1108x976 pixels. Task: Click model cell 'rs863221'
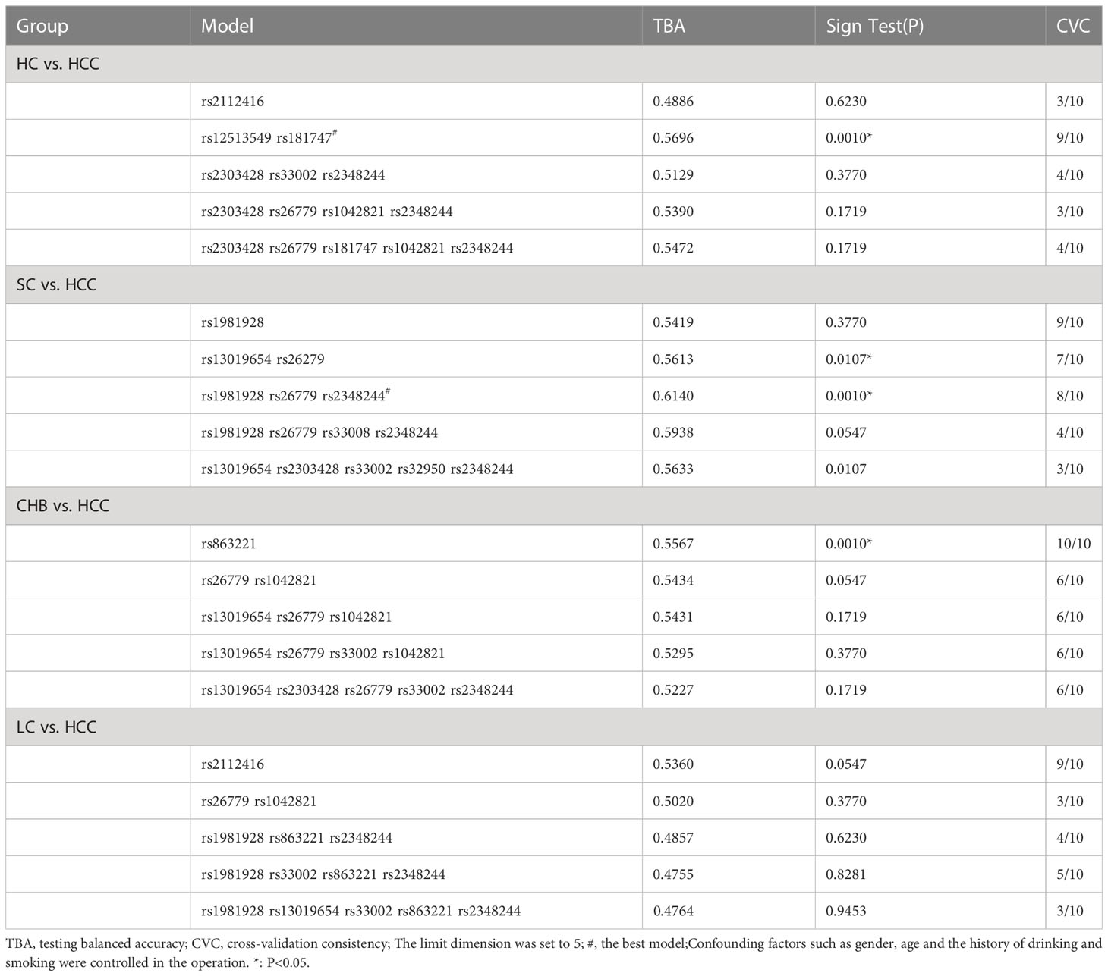click(x=228, y=544)
